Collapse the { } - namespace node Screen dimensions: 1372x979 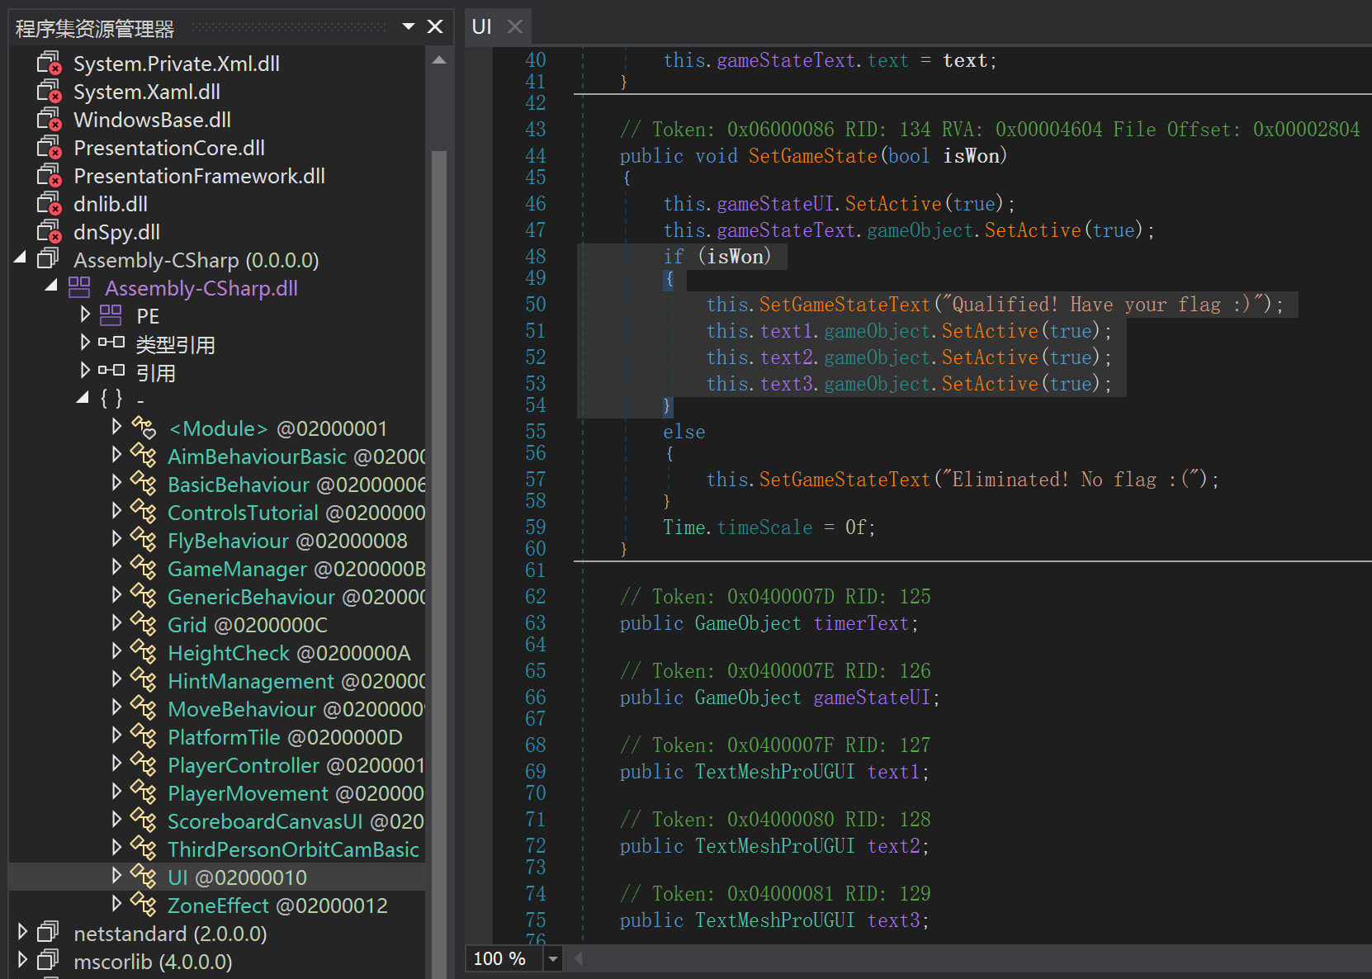tap(83, 398)
